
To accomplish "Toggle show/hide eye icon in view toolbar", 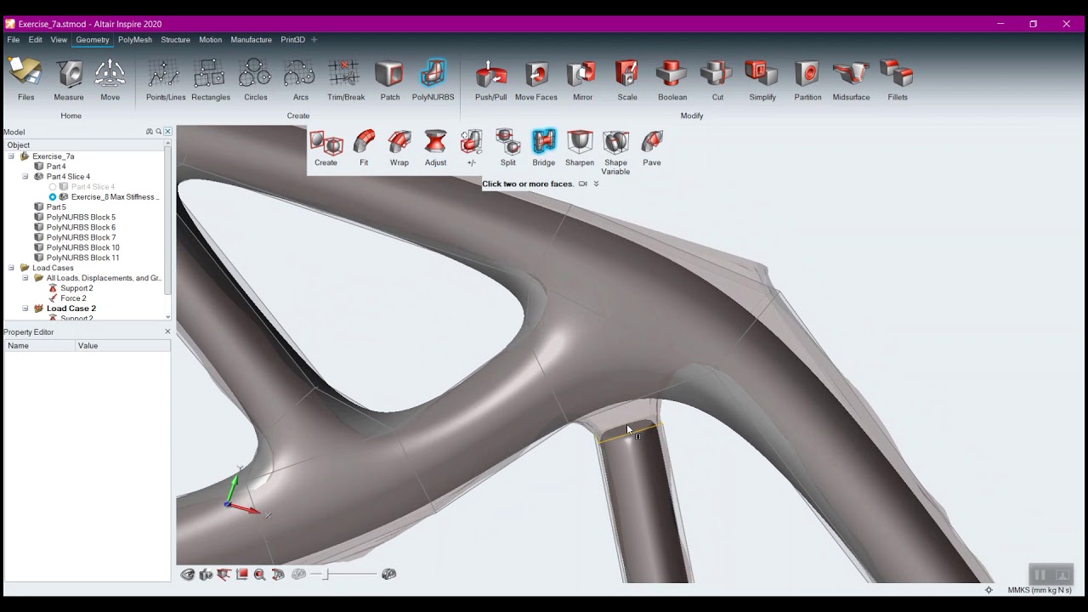I will click(x=188, y=575).
